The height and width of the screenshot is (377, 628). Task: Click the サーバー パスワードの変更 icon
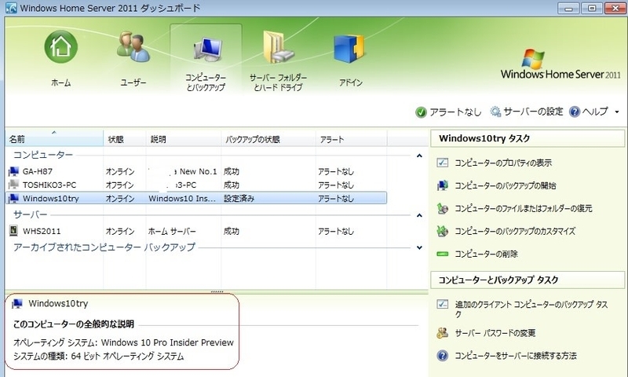tap(442, 333)
